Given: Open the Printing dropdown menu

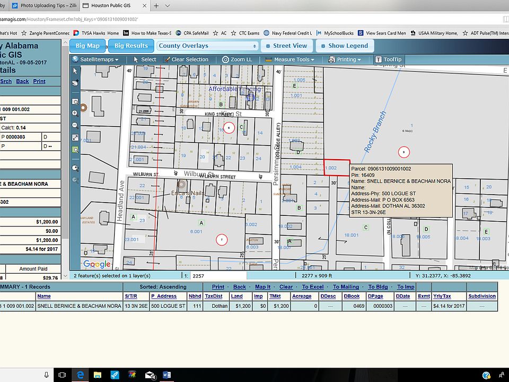Looking at the screenshot, I should coord(345,59).
